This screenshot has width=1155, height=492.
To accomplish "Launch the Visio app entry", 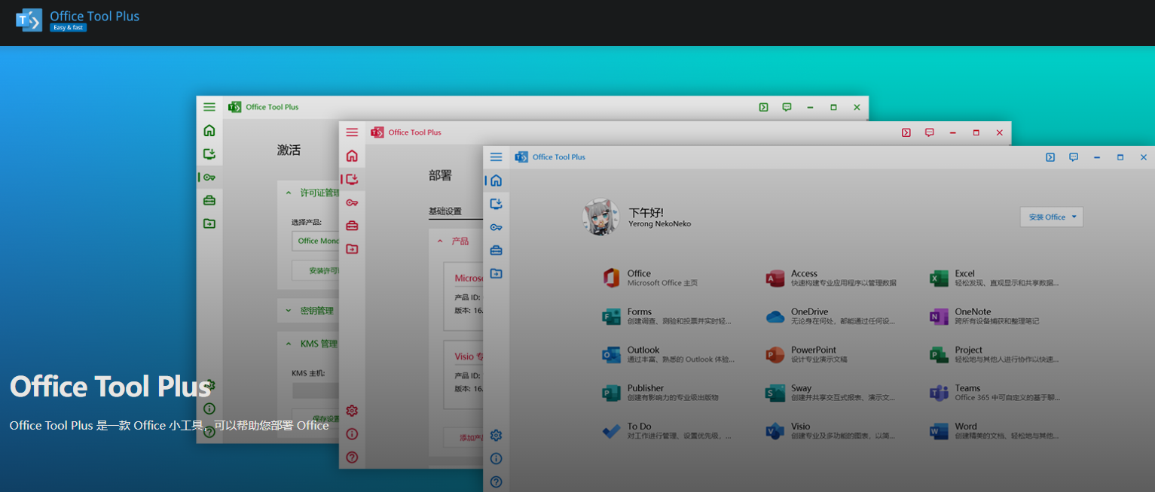I will tap(831, 431).
